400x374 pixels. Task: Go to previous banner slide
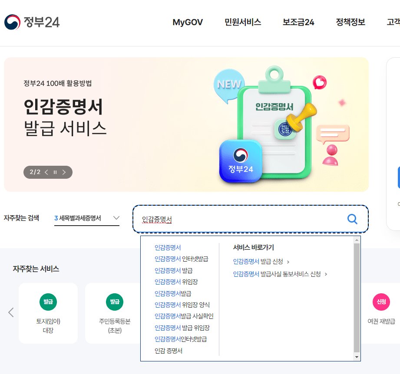pos(46,172)
